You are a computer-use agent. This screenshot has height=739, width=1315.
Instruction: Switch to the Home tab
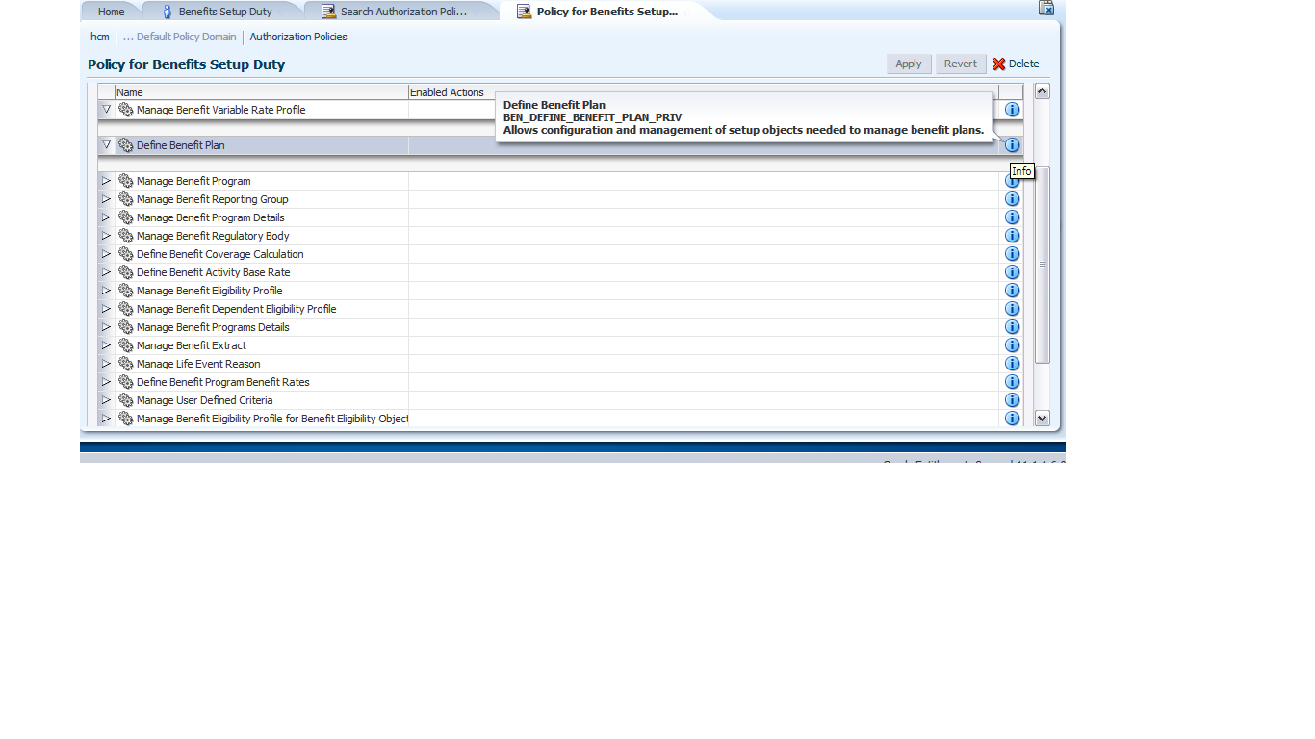109,11
